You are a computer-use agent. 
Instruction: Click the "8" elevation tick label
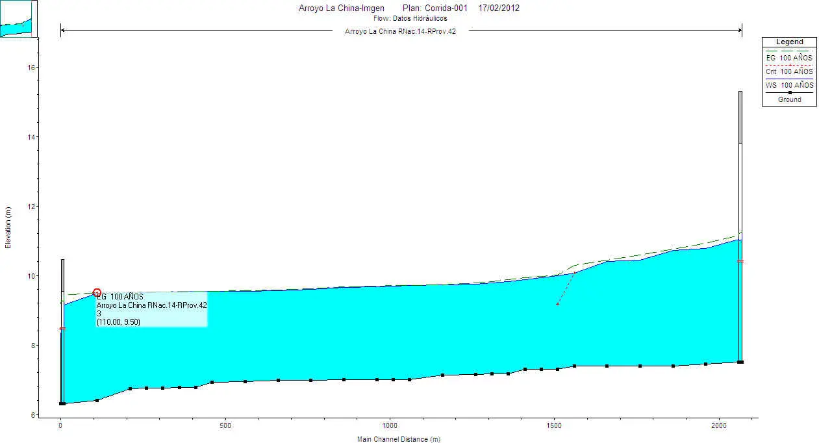coord(34,346)
